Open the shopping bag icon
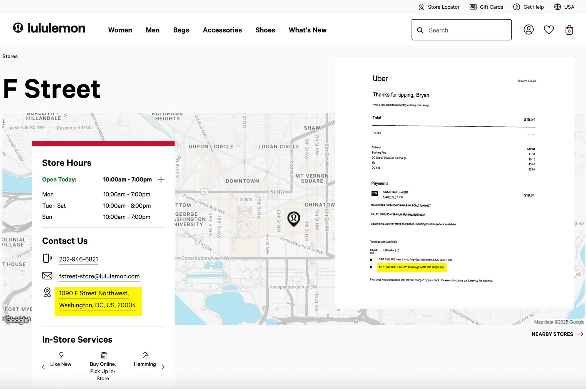 [x=569, y=30]
